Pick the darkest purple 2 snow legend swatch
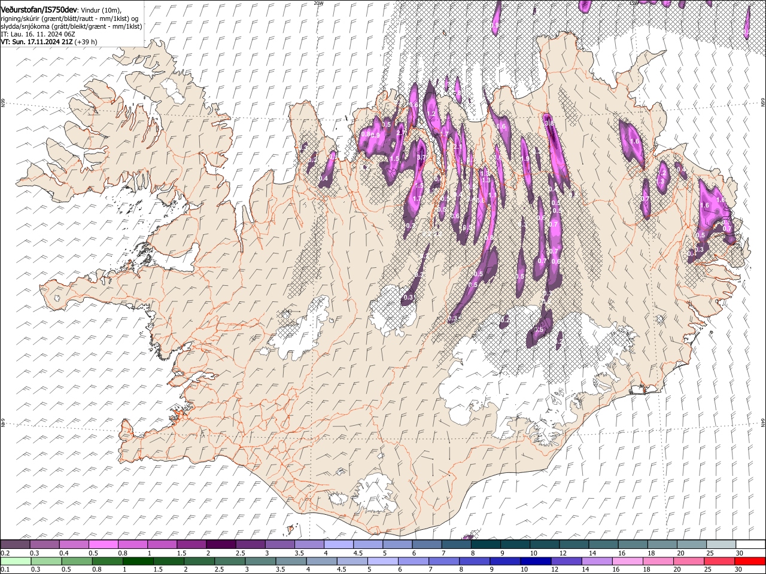This screenshot has width=766, height=574. pos(220,544)
